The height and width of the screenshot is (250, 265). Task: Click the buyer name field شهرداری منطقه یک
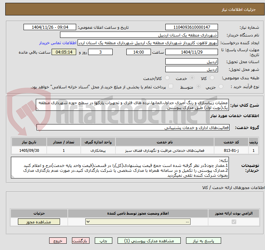139,35
